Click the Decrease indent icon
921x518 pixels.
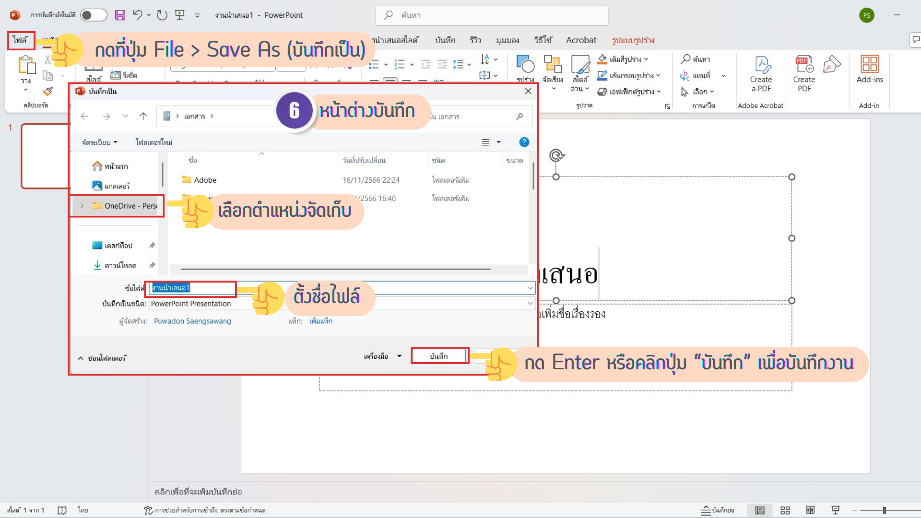(x=425, y=64)
